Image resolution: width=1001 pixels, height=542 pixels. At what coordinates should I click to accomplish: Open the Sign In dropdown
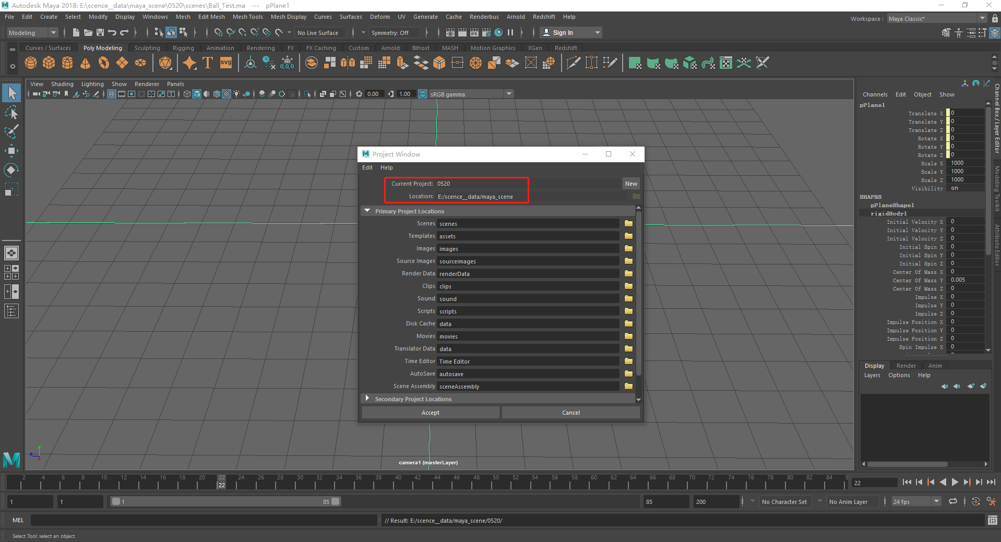tap(571, 32)
